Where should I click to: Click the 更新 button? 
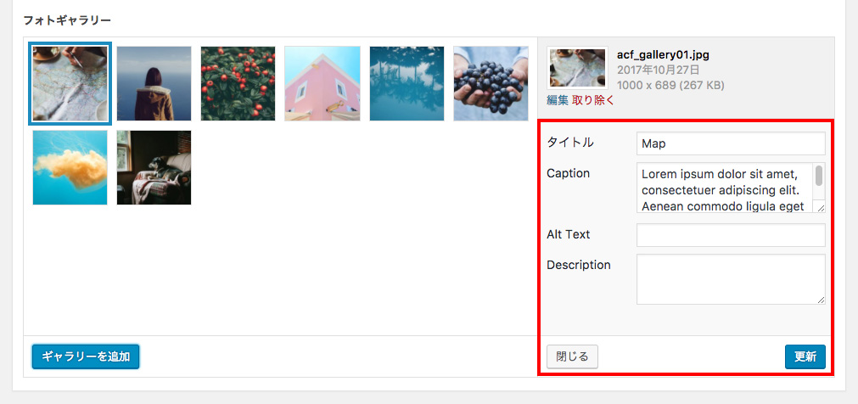[805, 357]
